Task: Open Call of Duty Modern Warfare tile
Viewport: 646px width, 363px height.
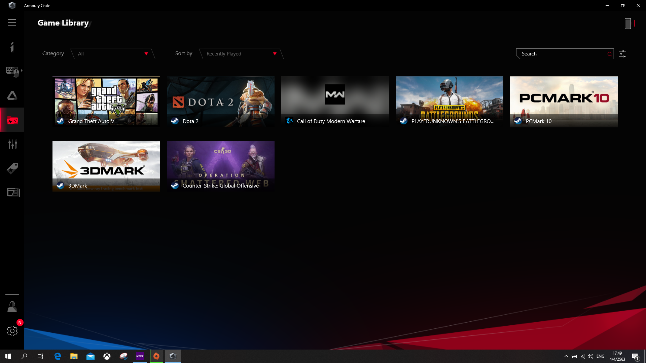Action: click(x=335, y=102)
